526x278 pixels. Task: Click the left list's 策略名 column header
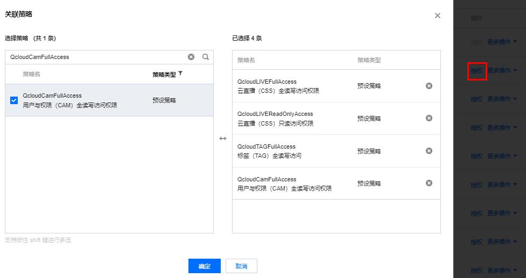[x=32, y=74]
